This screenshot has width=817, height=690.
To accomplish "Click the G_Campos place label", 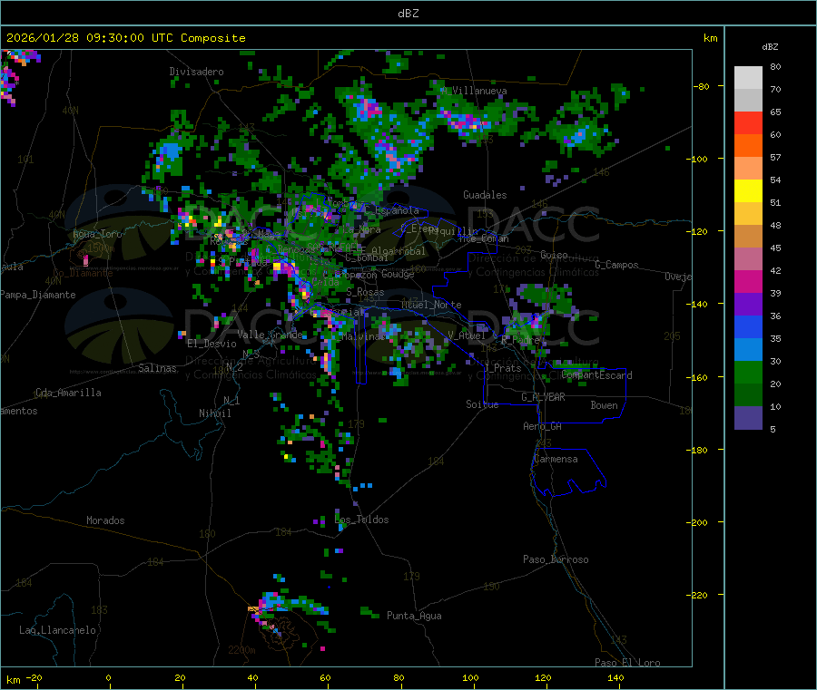I will point(617,265).
